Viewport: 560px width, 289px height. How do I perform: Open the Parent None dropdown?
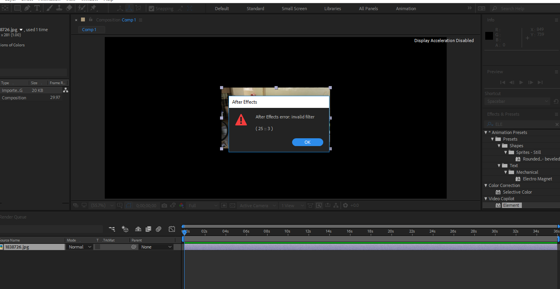pos(156,247)
